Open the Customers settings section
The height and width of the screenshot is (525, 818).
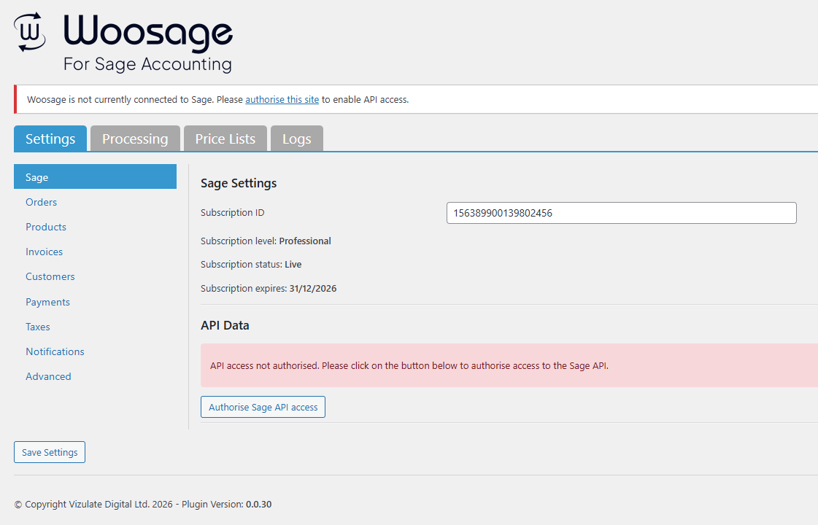50,276
